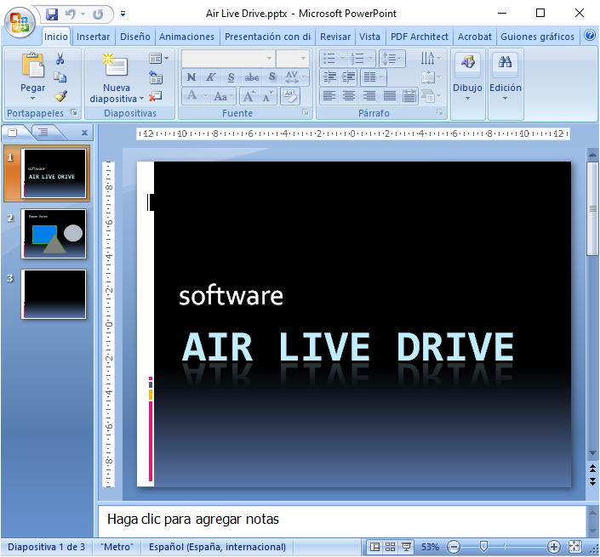Click the zoom slider handle

[483, 547]
